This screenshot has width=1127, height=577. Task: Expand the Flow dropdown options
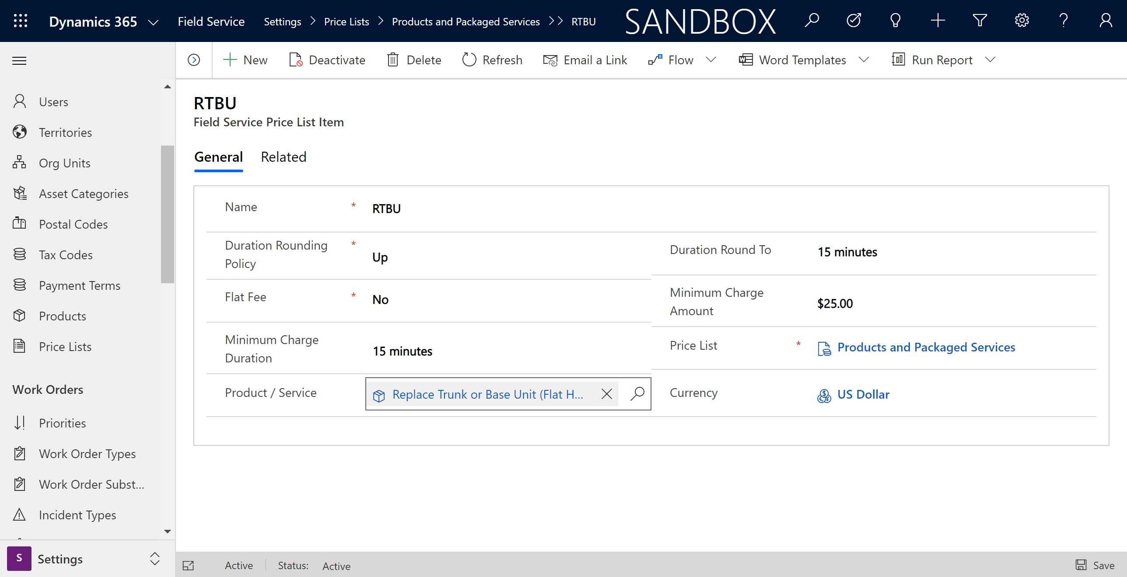pyautogui.click(x=711, y=59)
